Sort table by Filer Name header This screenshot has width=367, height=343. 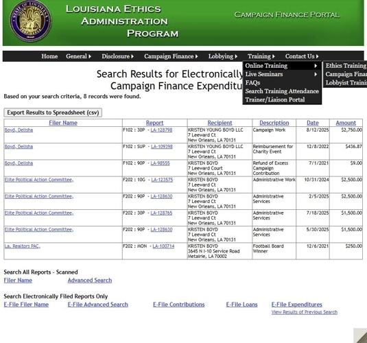click(63, 123)
